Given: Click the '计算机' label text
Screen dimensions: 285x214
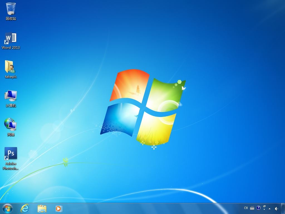Looking at the screenshot, I should (x=11, y=105).
